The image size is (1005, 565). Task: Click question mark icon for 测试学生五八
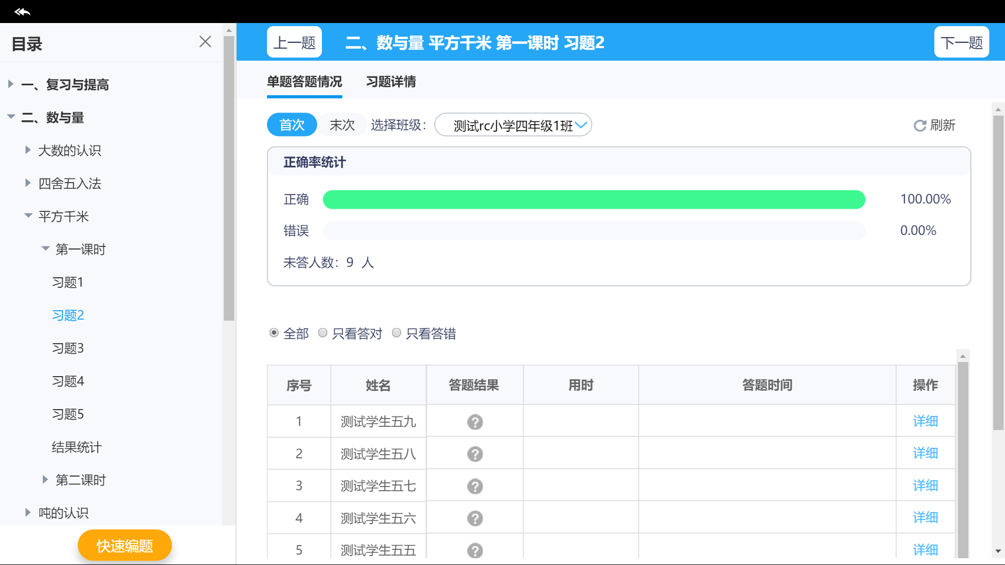pos(475,454)
